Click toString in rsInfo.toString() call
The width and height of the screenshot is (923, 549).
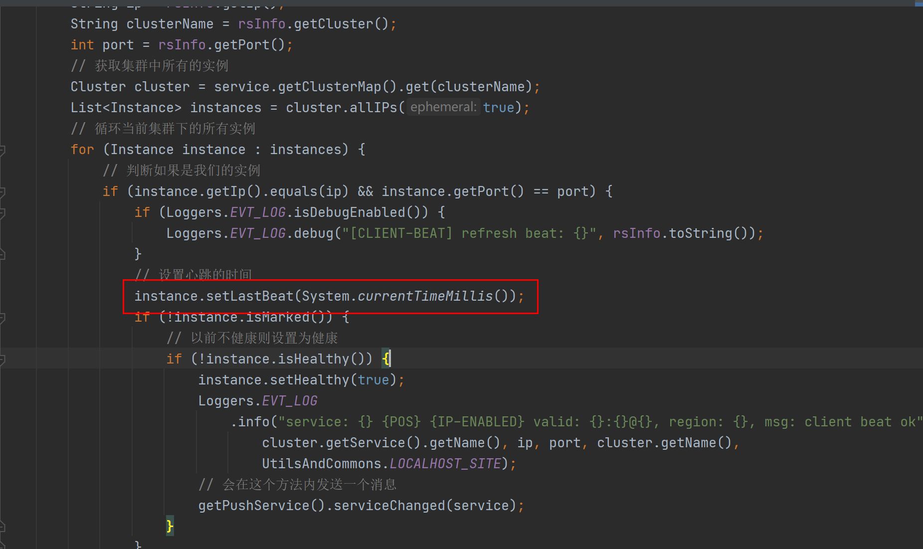(701, 233)
